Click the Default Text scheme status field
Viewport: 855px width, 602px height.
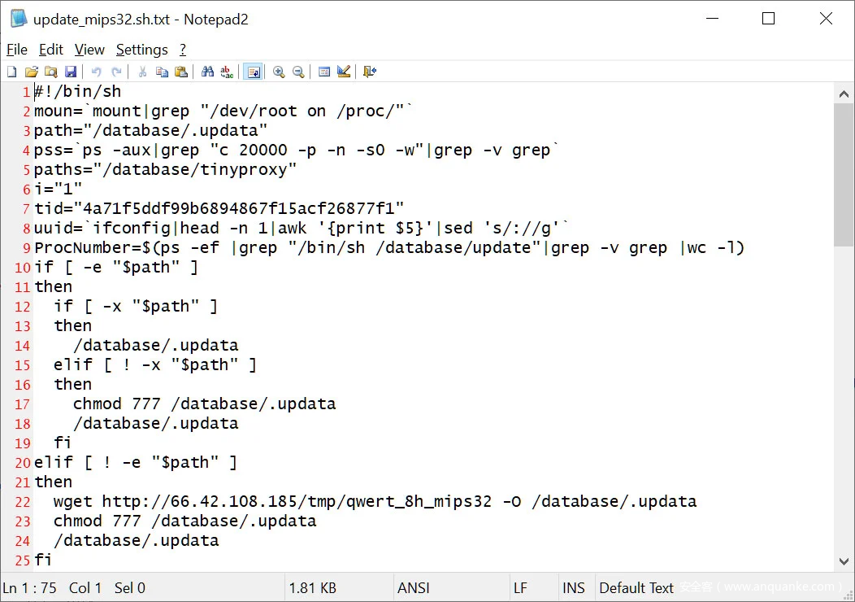pyautogui.click(x=636, y=588)
